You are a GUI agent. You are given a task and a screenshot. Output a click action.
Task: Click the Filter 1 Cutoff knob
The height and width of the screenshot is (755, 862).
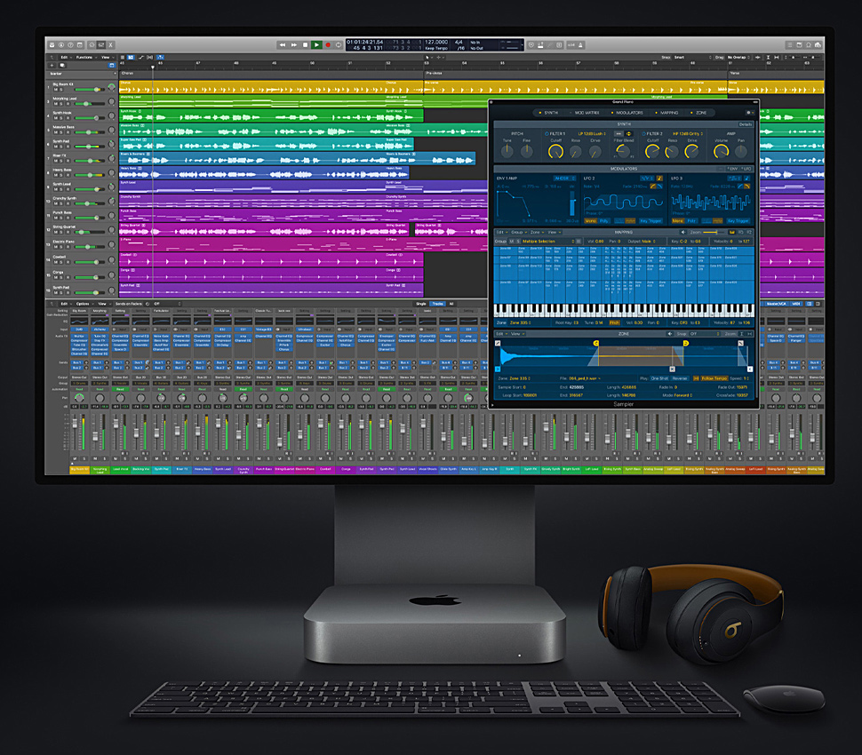pyautogui.click(x=555, y=152)
